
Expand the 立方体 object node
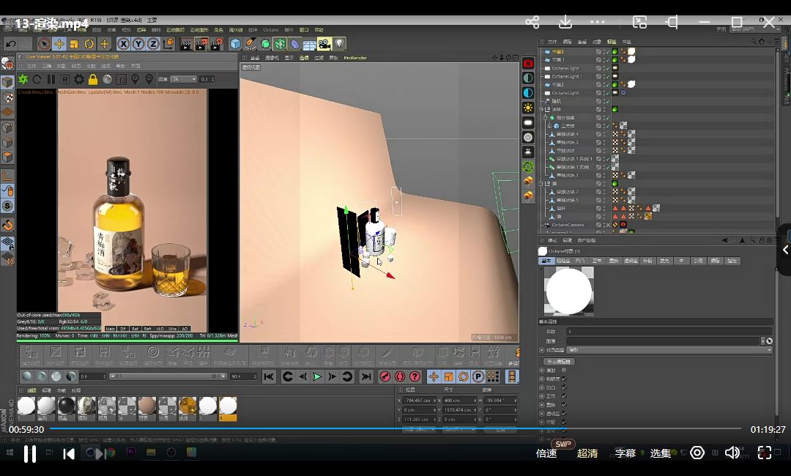click(x=550, y=125)
